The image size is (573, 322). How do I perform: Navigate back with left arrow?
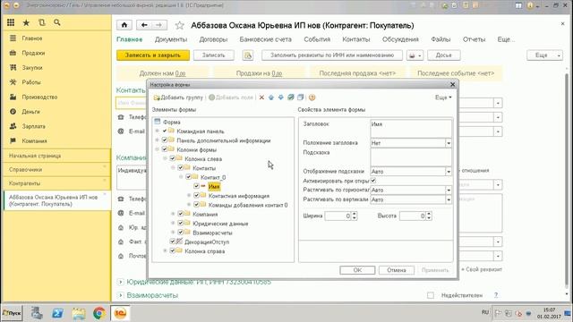[x=144, y=25]
